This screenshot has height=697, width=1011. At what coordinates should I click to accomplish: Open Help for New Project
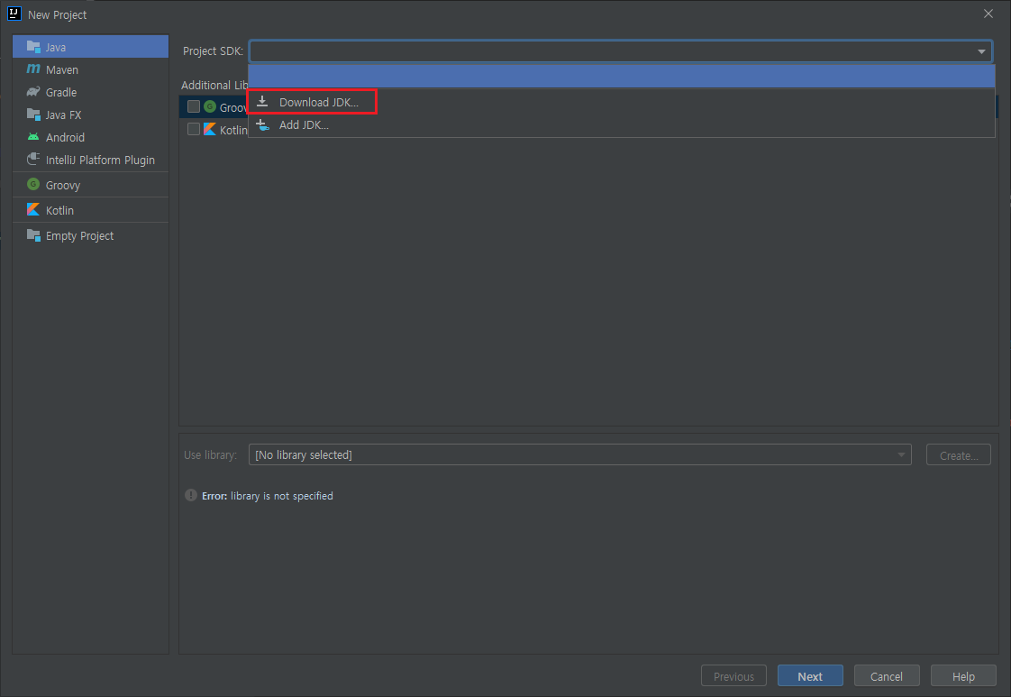click(963, 675)
